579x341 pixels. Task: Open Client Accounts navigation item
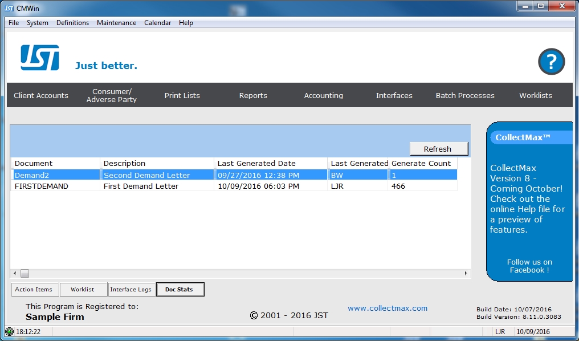[x=41, y=95]
